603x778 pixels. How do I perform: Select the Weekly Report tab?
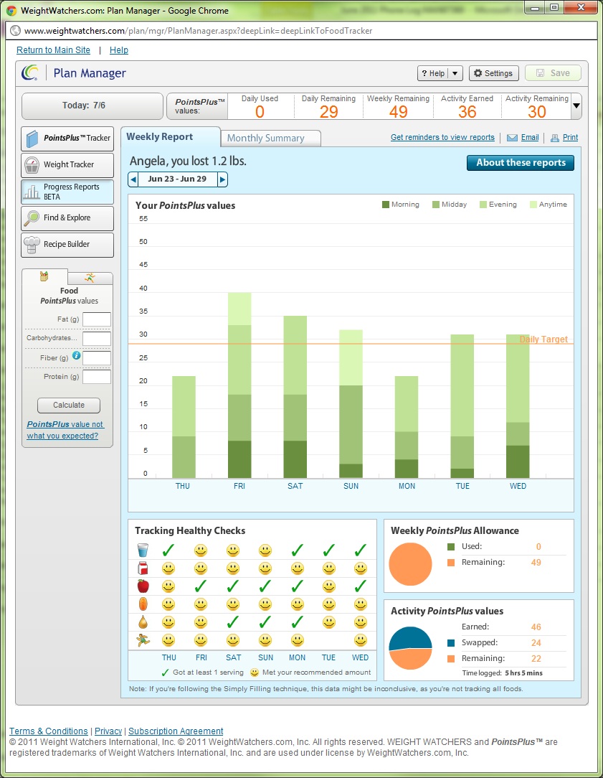[170, 137]
